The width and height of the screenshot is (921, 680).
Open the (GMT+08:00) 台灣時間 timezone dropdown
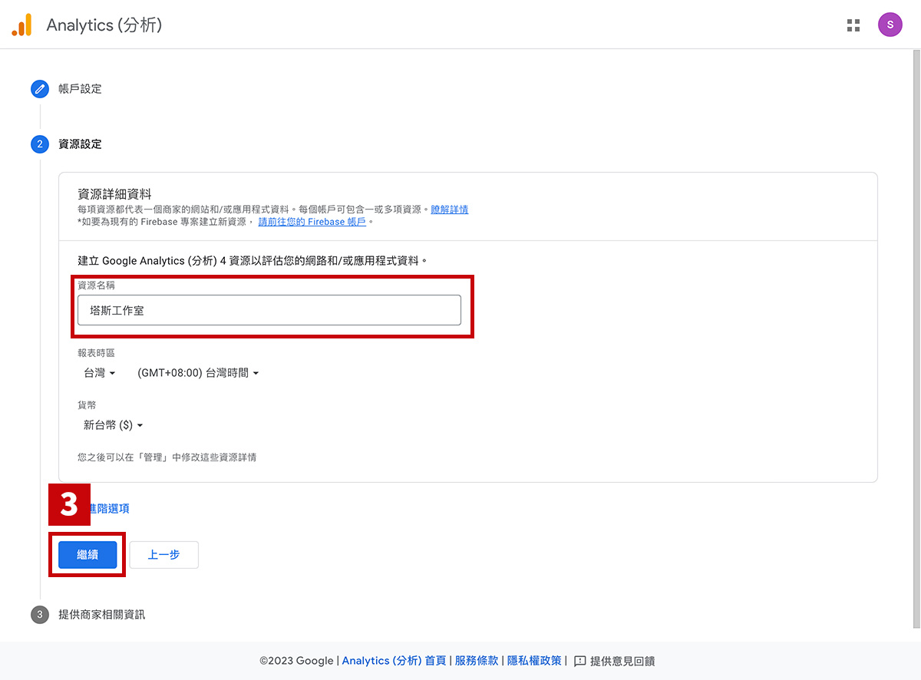pyautogui.click(x=198, y=373)
